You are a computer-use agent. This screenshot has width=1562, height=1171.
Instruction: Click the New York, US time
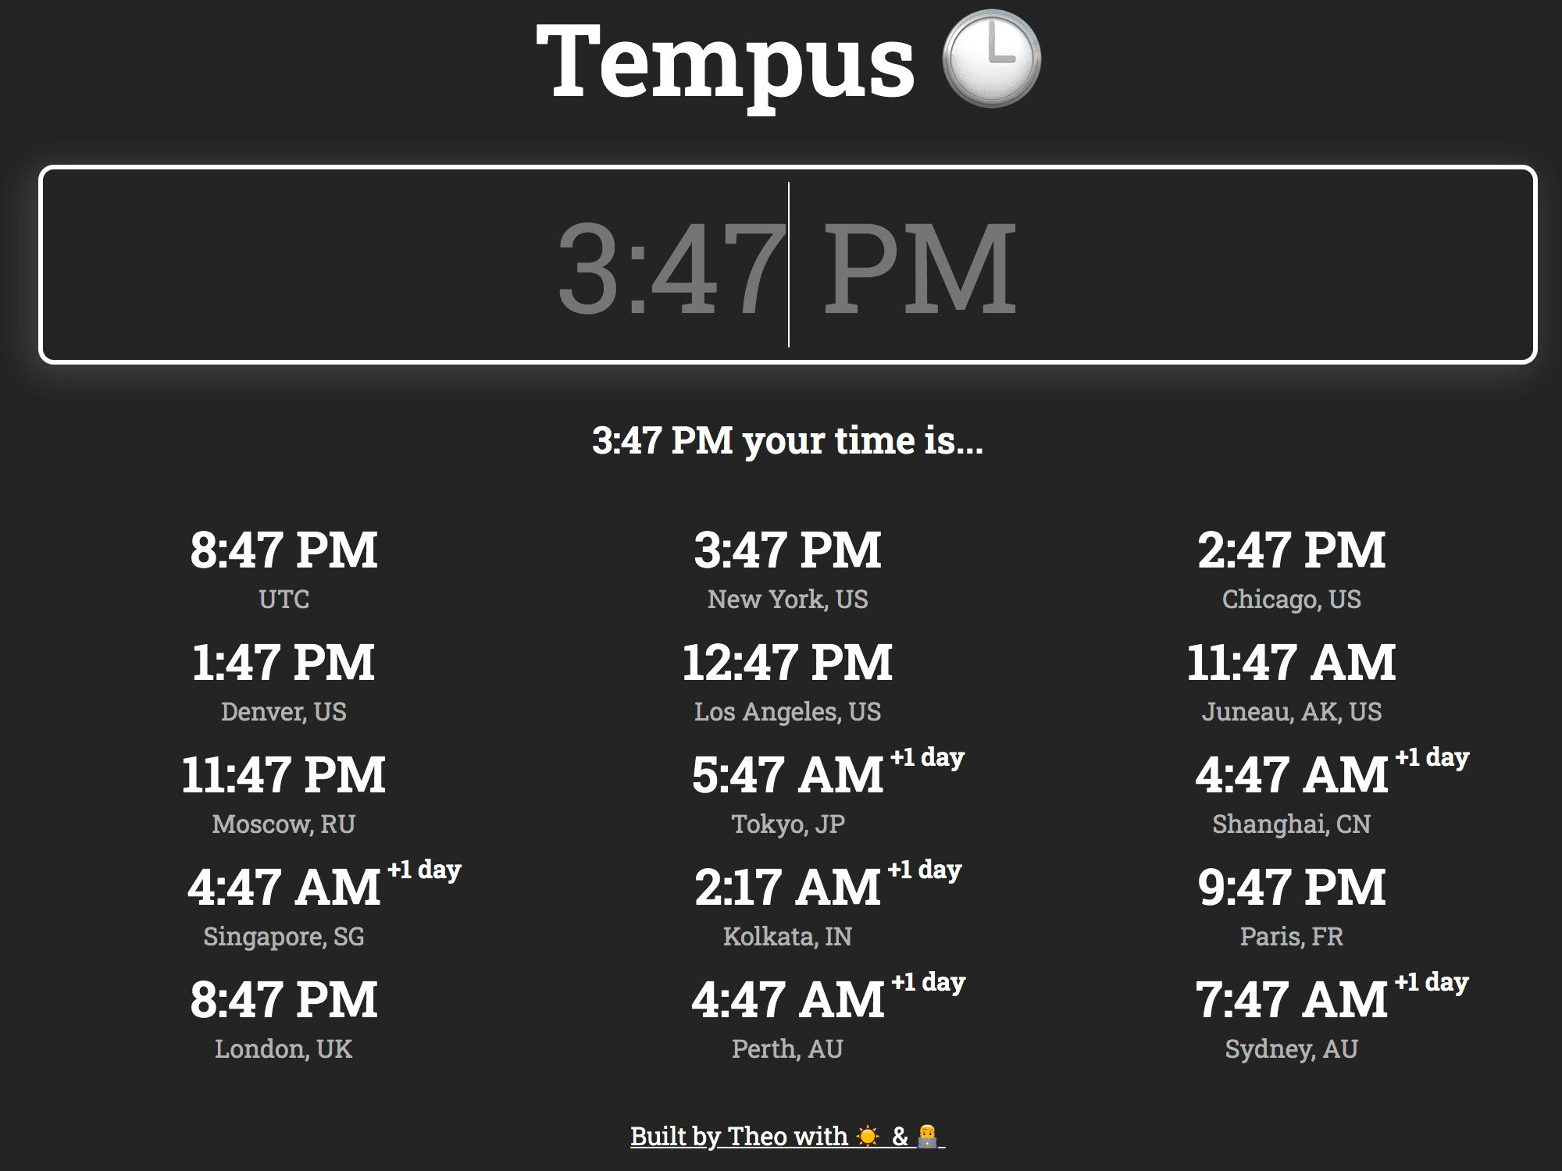pos(787,550)
